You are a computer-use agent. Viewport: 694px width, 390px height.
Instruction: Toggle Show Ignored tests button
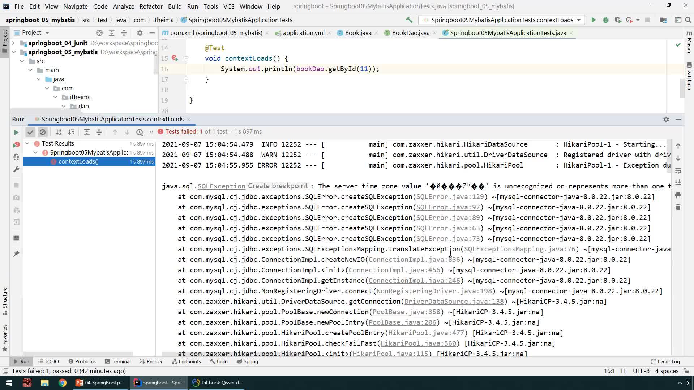(x=43, y=132)
